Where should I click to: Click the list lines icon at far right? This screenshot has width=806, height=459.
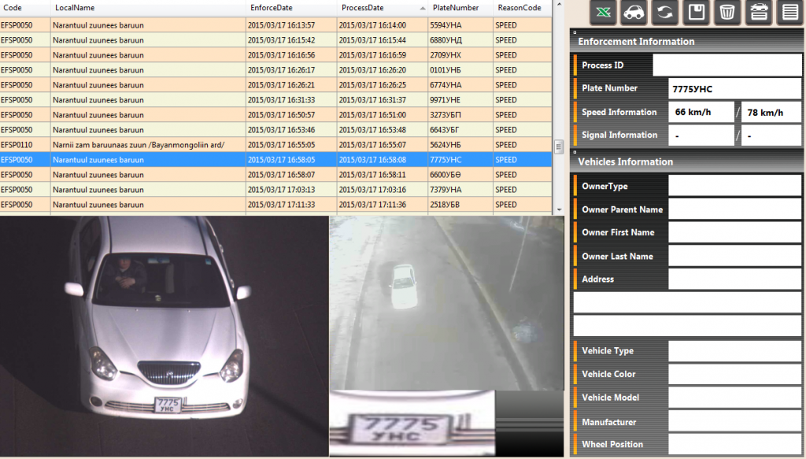(789, 13)
